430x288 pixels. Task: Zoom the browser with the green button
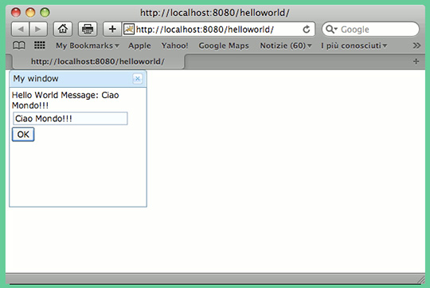45,13
